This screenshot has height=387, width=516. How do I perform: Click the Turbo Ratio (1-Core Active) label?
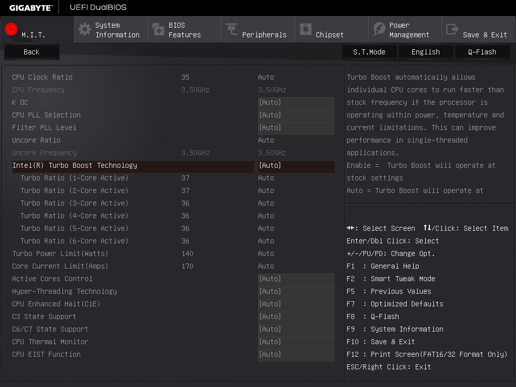click(x=74, y=178)
